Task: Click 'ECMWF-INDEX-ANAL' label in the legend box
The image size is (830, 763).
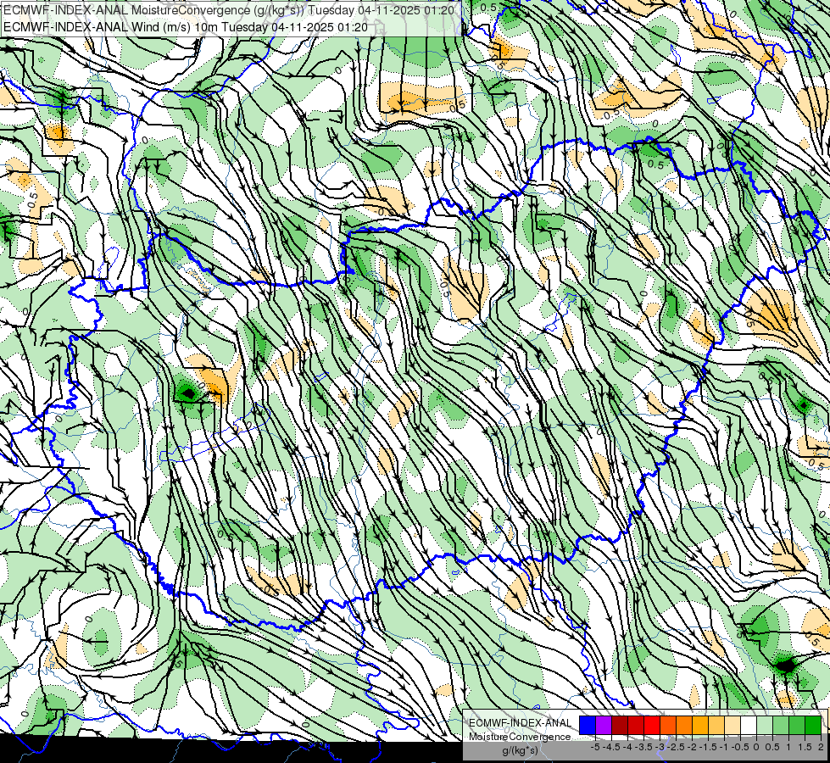Action: pyautogui.click(x=521, y=723)
